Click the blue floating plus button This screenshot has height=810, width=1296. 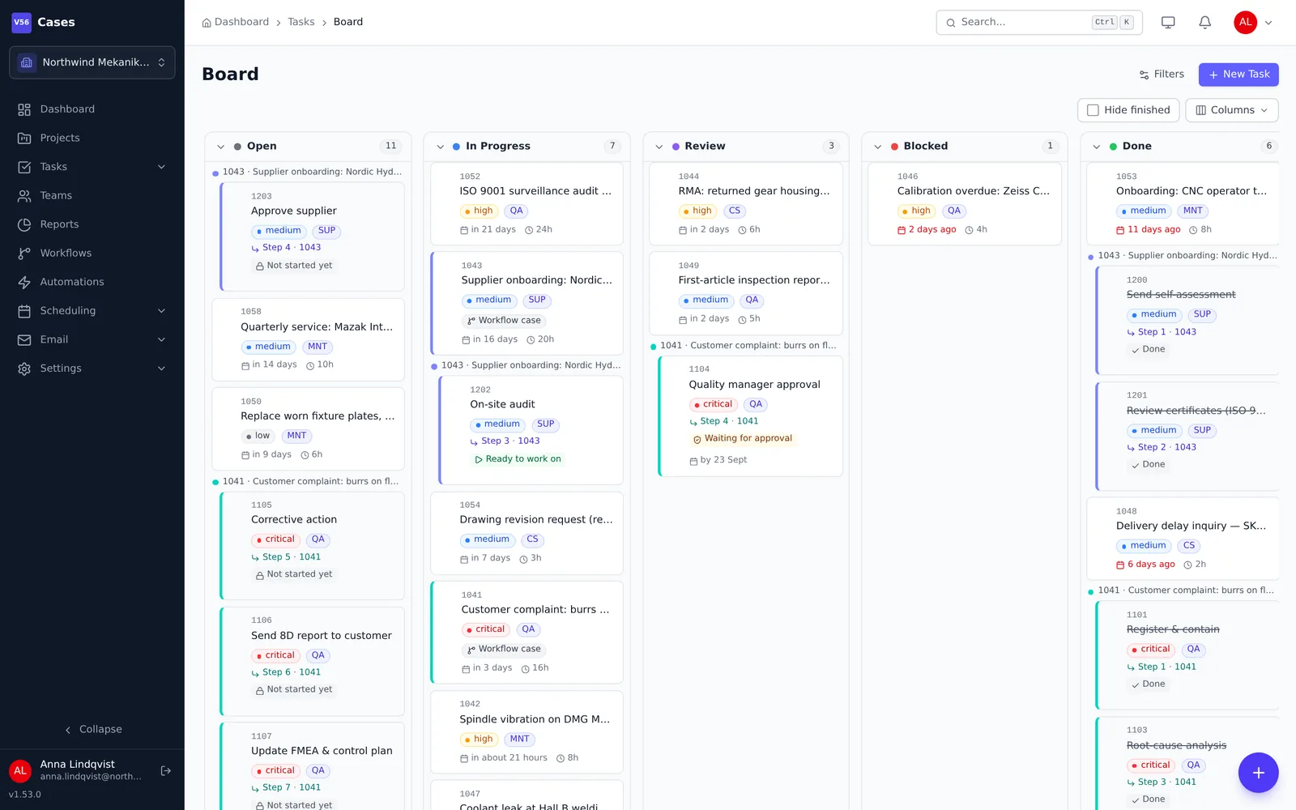(x=1258, y=773)
